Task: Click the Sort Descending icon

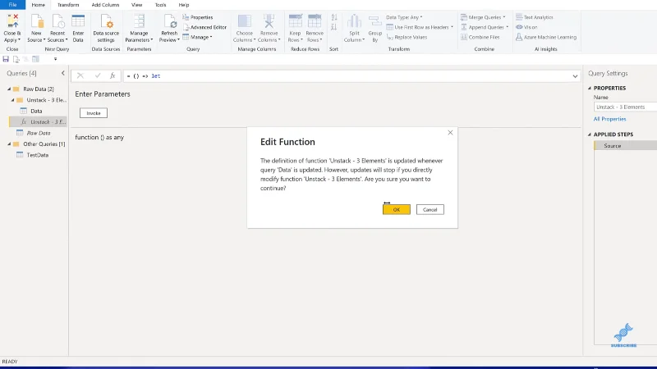Action: (334, 27)
